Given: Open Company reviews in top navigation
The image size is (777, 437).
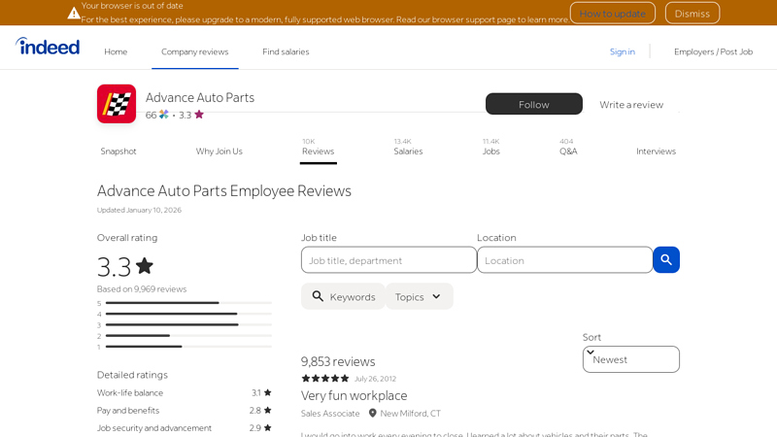Looking at the screenshot, I should pyautogui.click(x=195, y=51).
